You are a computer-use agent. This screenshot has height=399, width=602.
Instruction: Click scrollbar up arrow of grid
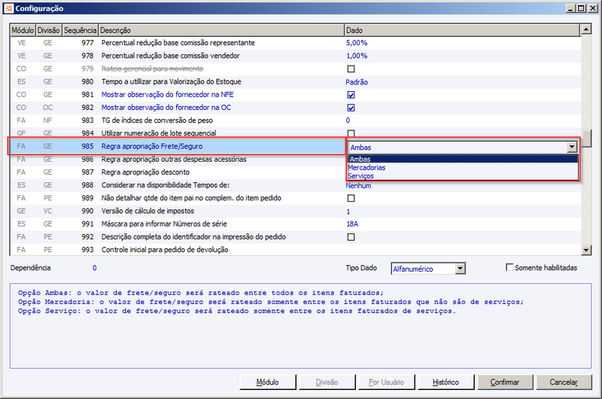click(x=586, y=29)
